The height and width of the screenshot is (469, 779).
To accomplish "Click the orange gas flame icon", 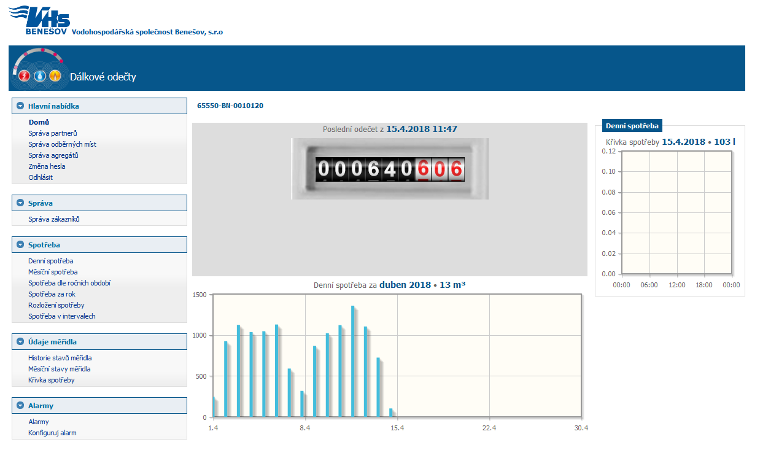I will (x=55, y=76).
